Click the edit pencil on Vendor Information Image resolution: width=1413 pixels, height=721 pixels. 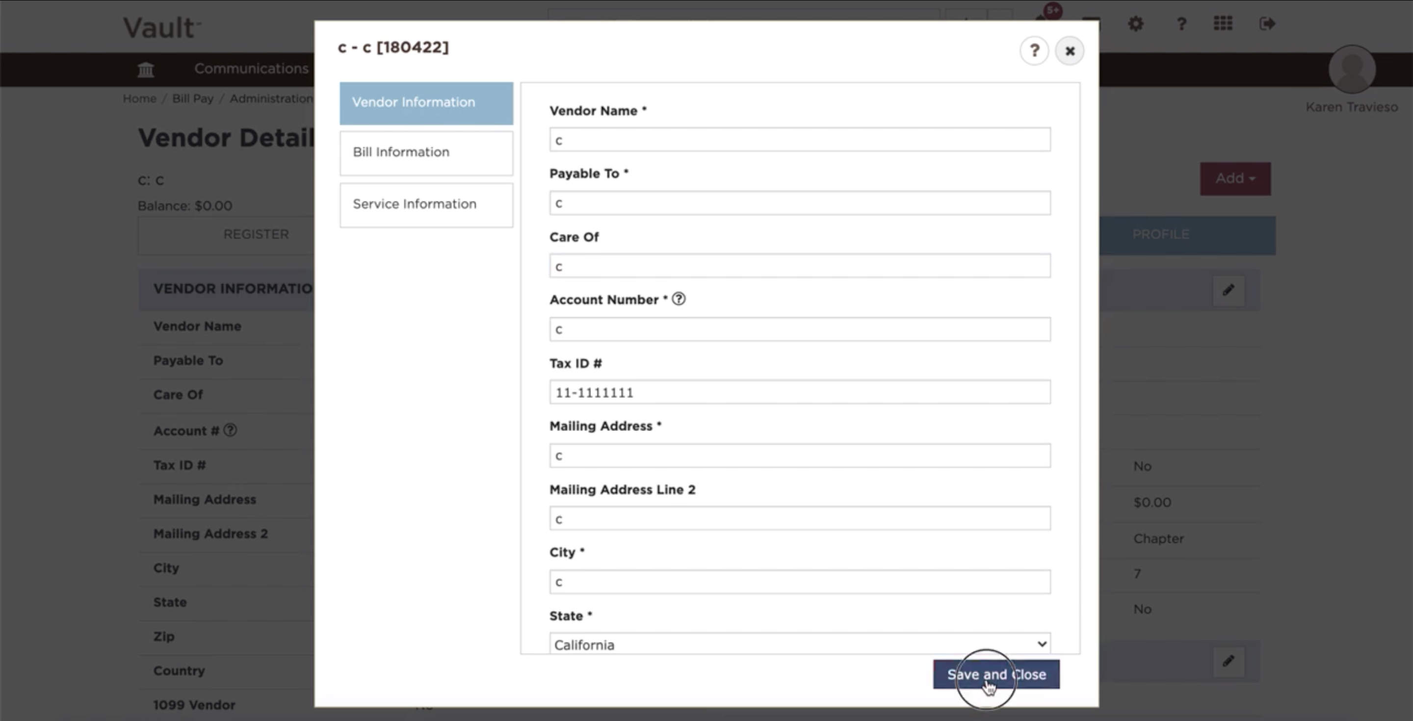1228,290
